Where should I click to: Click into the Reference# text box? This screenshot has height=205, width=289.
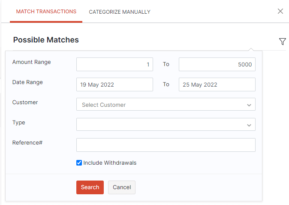coord(166,145)
